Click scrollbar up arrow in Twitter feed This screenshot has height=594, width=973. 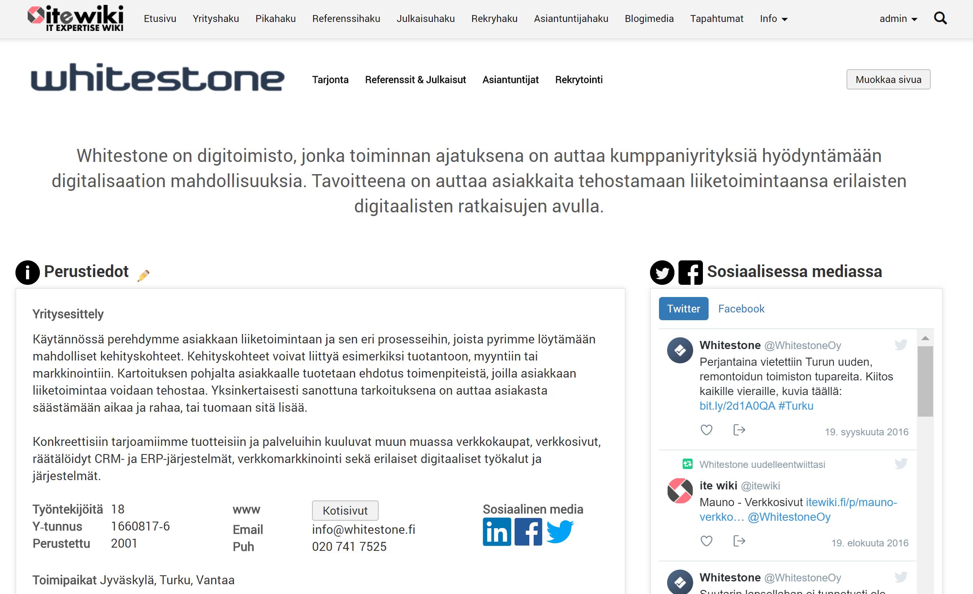[x=925, y=338]
